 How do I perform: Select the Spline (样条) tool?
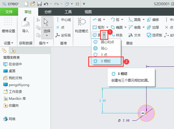pos(117,35)
